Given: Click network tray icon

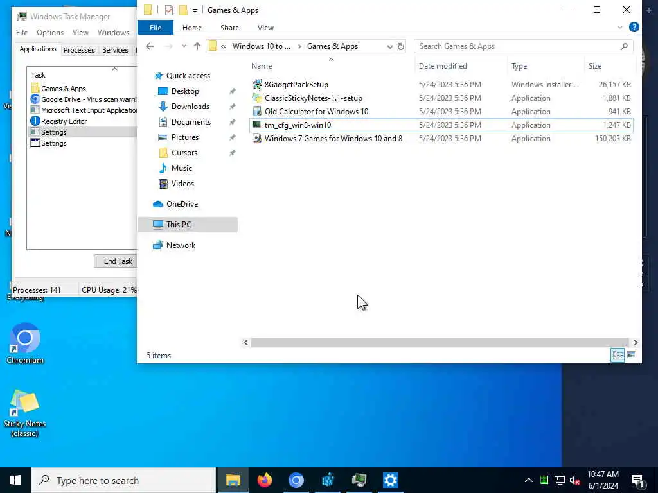Looking at the screenshot, I should (x=560, y=480).
